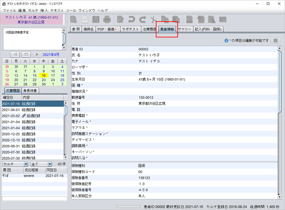Go to previous month in calendar
Image resolution: width=285 pixels, height=210 pixels.
15,55
